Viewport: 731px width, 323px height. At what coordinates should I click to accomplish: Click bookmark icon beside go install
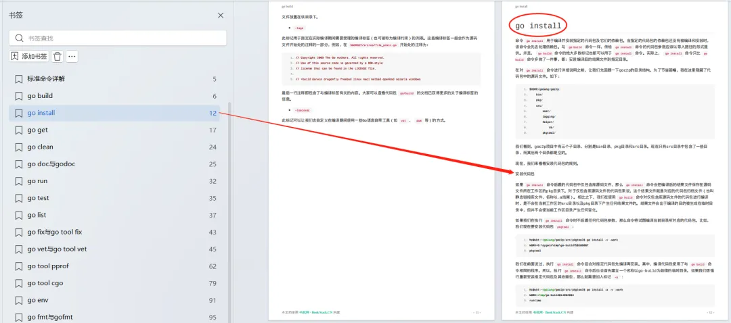pyautogui.click(x=19, y=113)
